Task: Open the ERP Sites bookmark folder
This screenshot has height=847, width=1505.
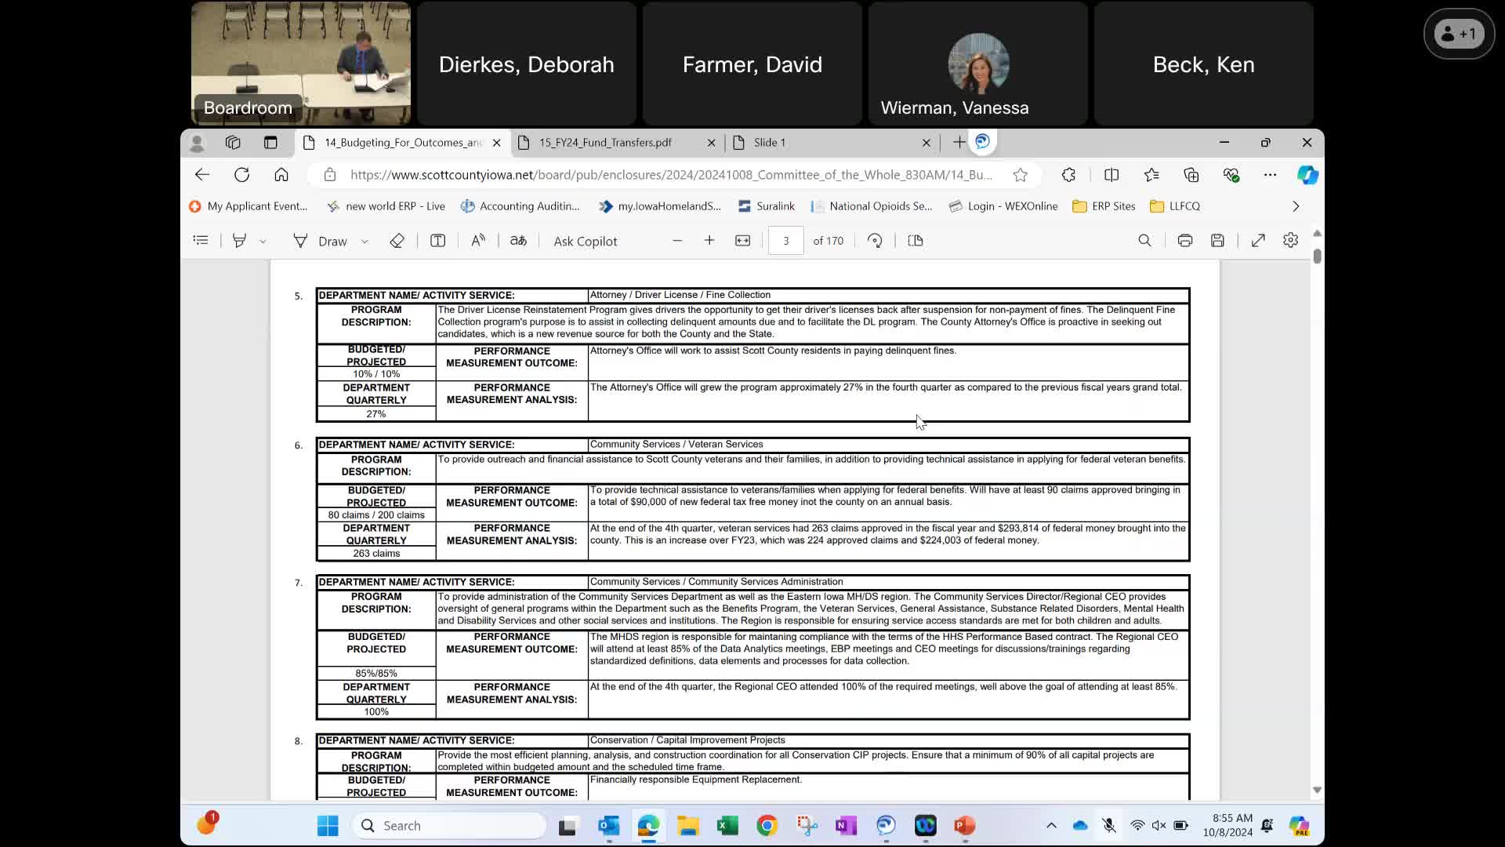Action: point(1104,206)
